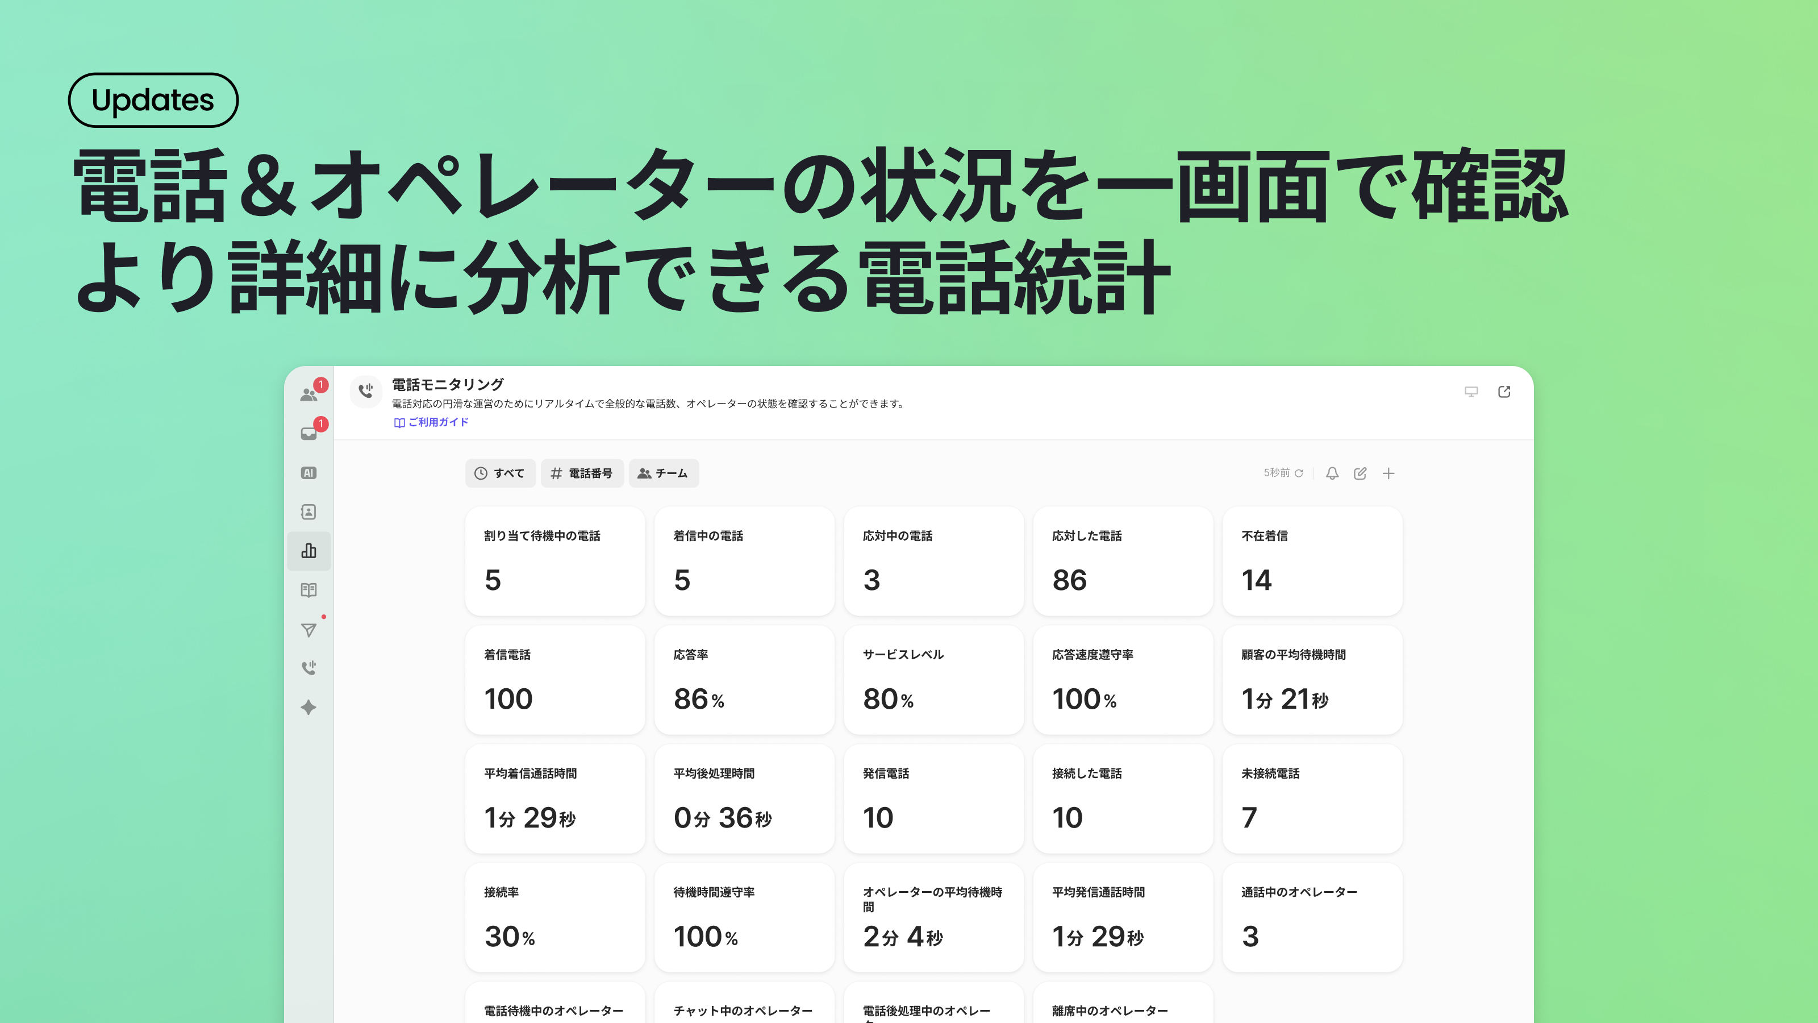Switch to monitor display mode icon
Screen dimensions: 1818x1023
click(x=1471, y=392)
